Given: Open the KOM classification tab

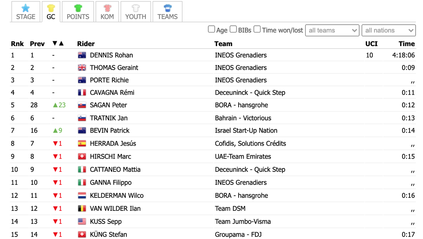Looking at the screenshot, I should pos(107,12).
